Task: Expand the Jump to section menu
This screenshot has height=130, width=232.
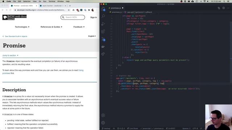Action: 11,55
